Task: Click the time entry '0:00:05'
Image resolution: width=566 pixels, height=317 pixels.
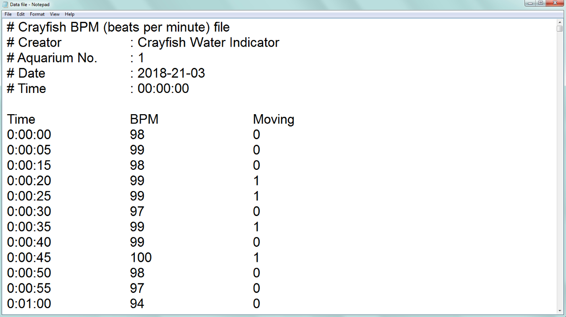Action: [x=29, y=150]
